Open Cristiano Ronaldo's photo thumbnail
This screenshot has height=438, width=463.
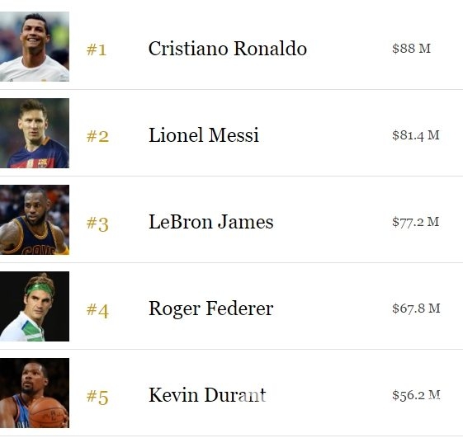[35, 47]
